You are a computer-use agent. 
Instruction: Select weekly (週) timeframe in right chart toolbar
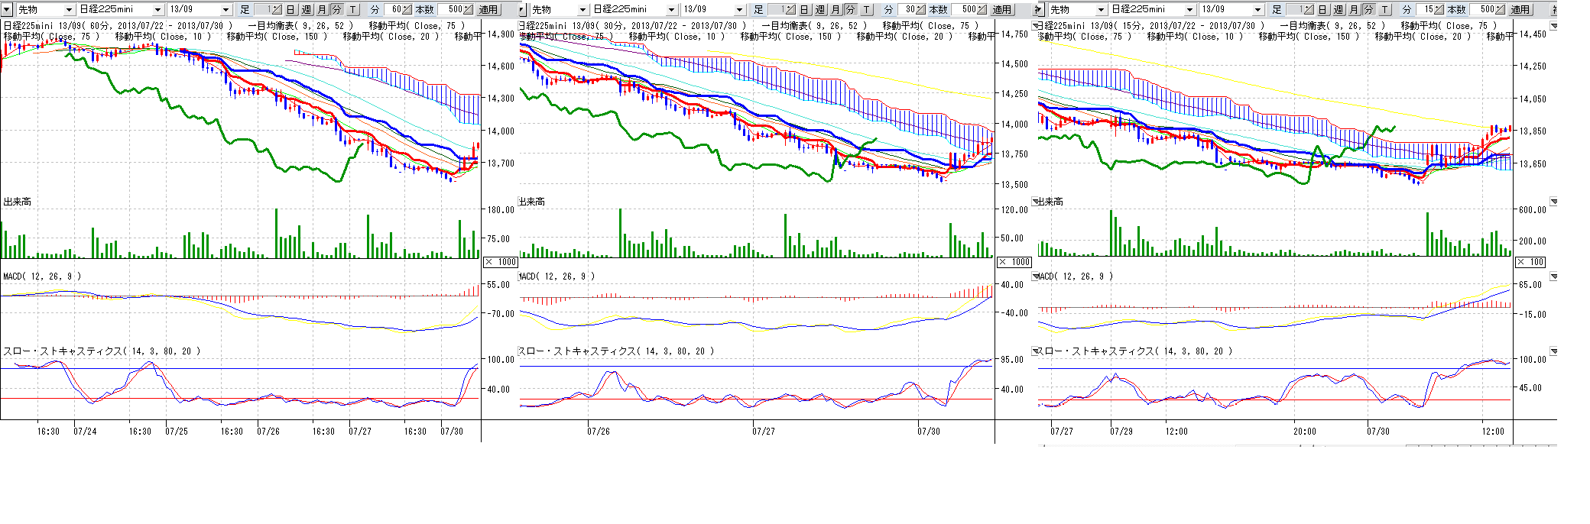(1339, 9)
